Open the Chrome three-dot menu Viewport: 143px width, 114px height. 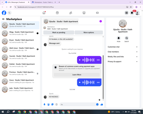click(140, 7)
